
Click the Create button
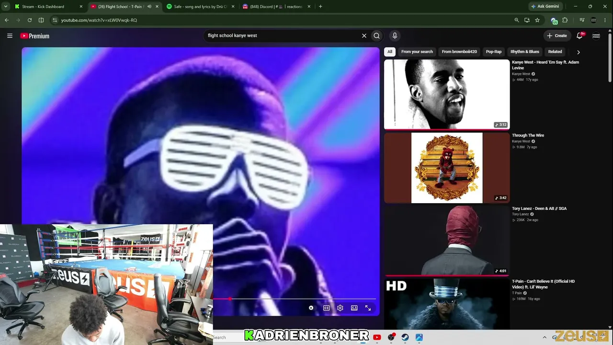point(557,35)
